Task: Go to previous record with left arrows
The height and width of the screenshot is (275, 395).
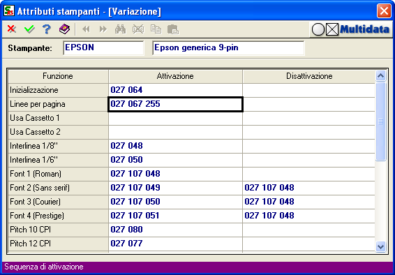Action: 86,29
